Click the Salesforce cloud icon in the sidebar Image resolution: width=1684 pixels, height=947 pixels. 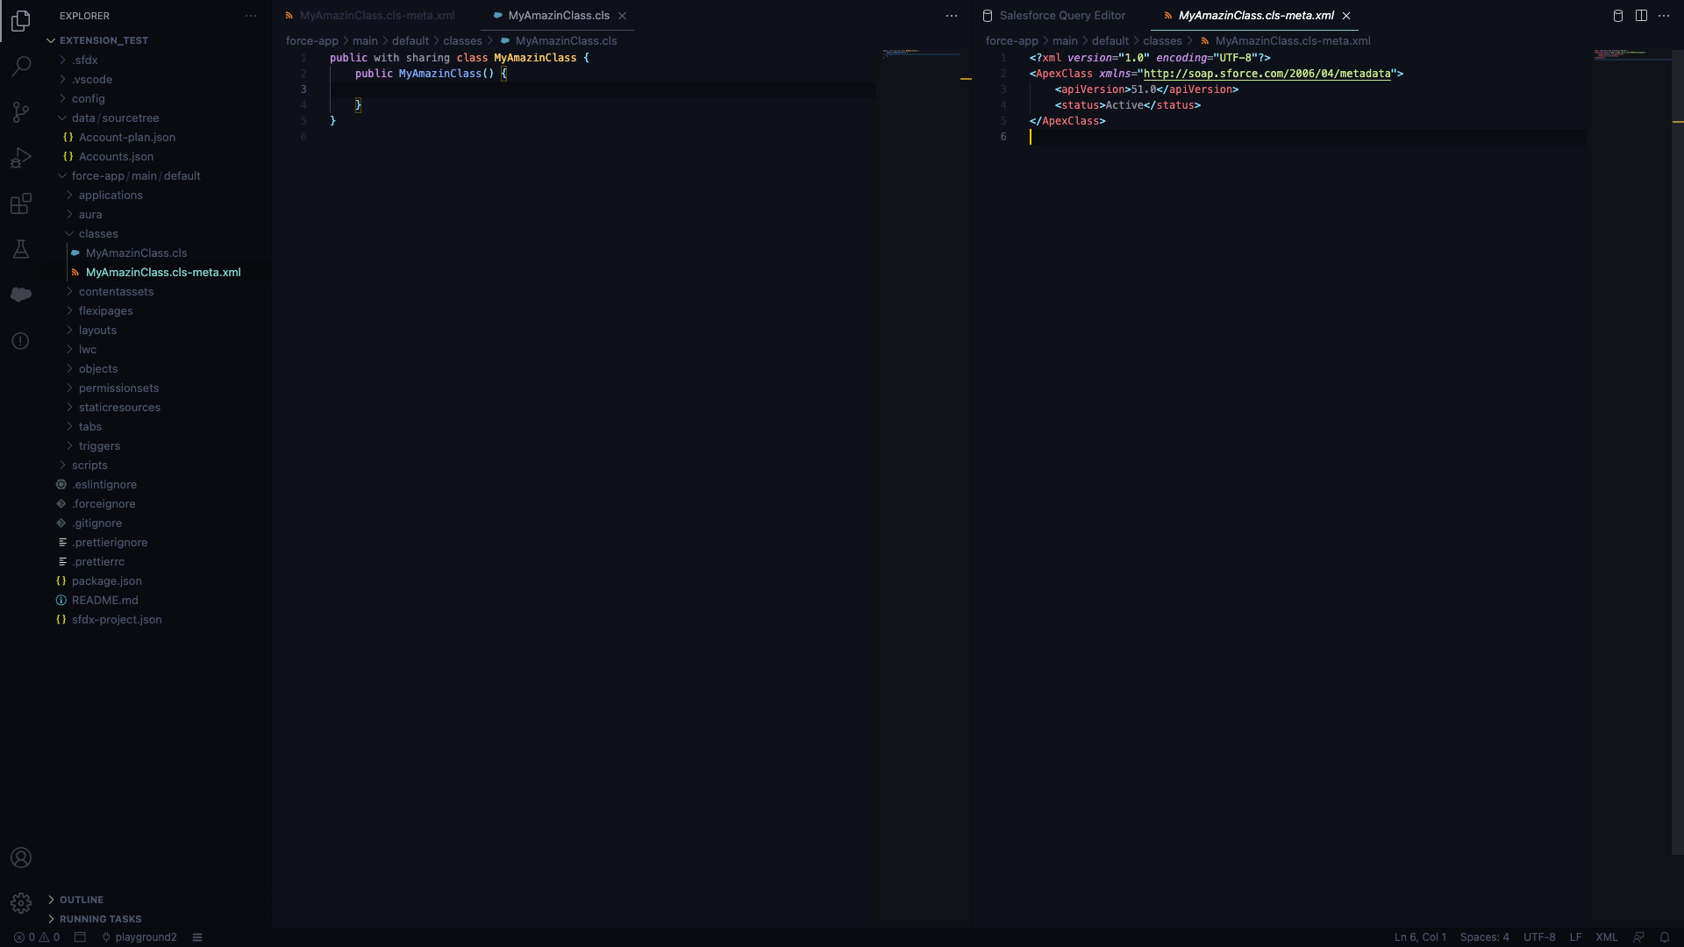click(20, 295)
